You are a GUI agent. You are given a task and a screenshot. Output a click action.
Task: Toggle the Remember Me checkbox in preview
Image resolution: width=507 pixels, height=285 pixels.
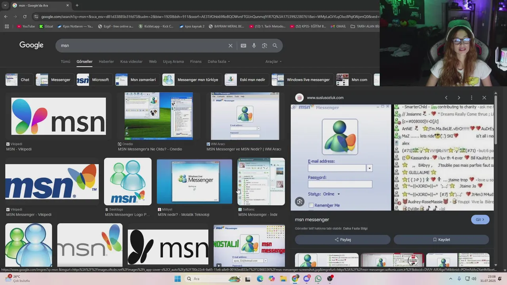point(311,205)
